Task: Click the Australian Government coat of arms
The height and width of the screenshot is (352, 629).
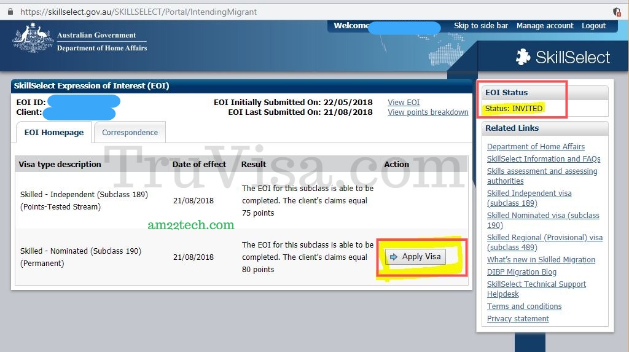Action: pos(33,38)
